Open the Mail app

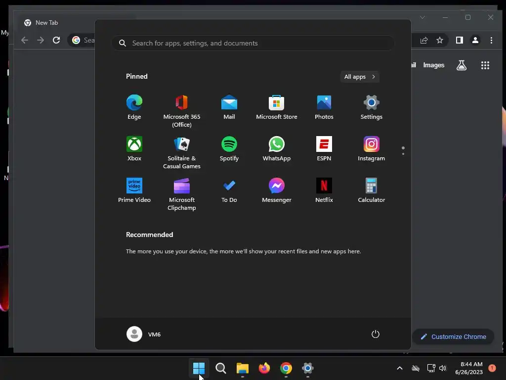(x=229, y=107)
